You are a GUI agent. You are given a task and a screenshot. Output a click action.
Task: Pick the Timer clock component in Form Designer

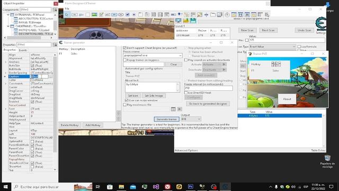pyautogui.click(x=227, y=14)
